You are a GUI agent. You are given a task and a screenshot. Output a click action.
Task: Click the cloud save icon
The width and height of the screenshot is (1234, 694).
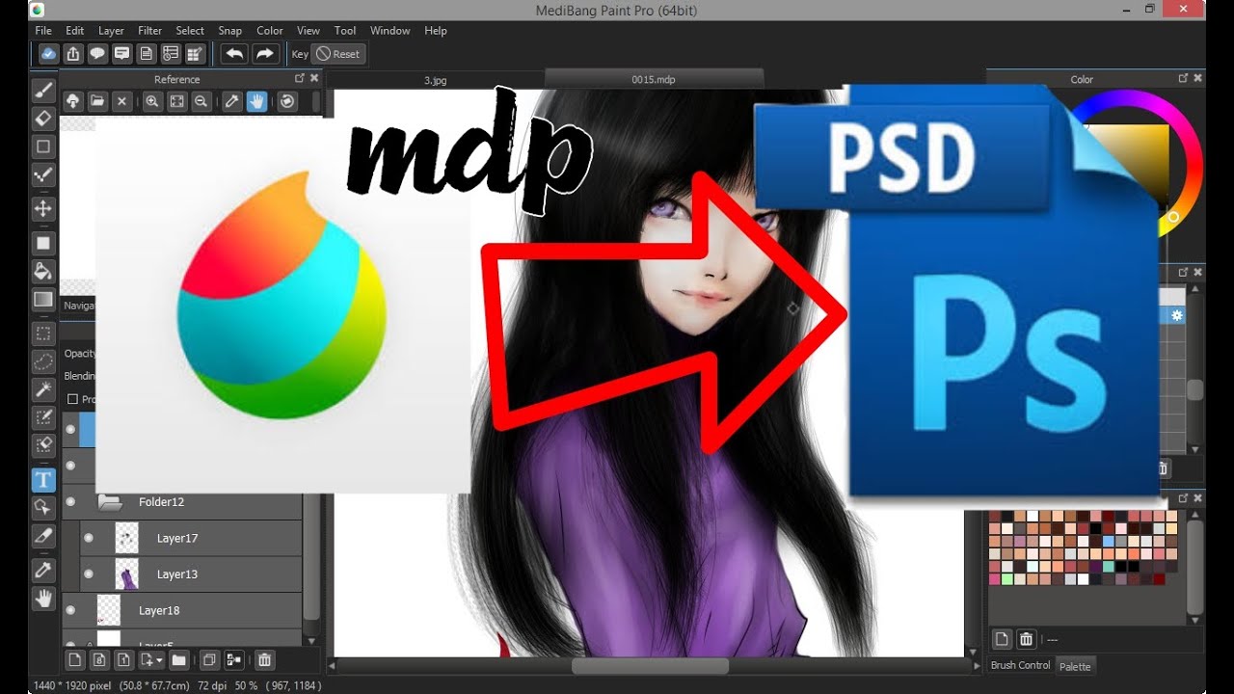(48, 54)
